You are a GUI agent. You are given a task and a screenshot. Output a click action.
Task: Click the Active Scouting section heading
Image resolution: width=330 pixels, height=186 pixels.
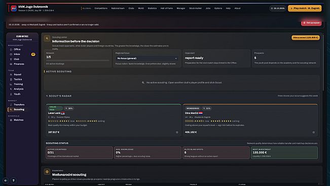coord(58,72)
